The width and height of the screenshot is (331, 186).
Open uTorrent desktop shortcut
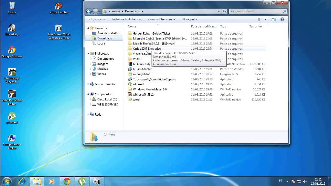12,118
